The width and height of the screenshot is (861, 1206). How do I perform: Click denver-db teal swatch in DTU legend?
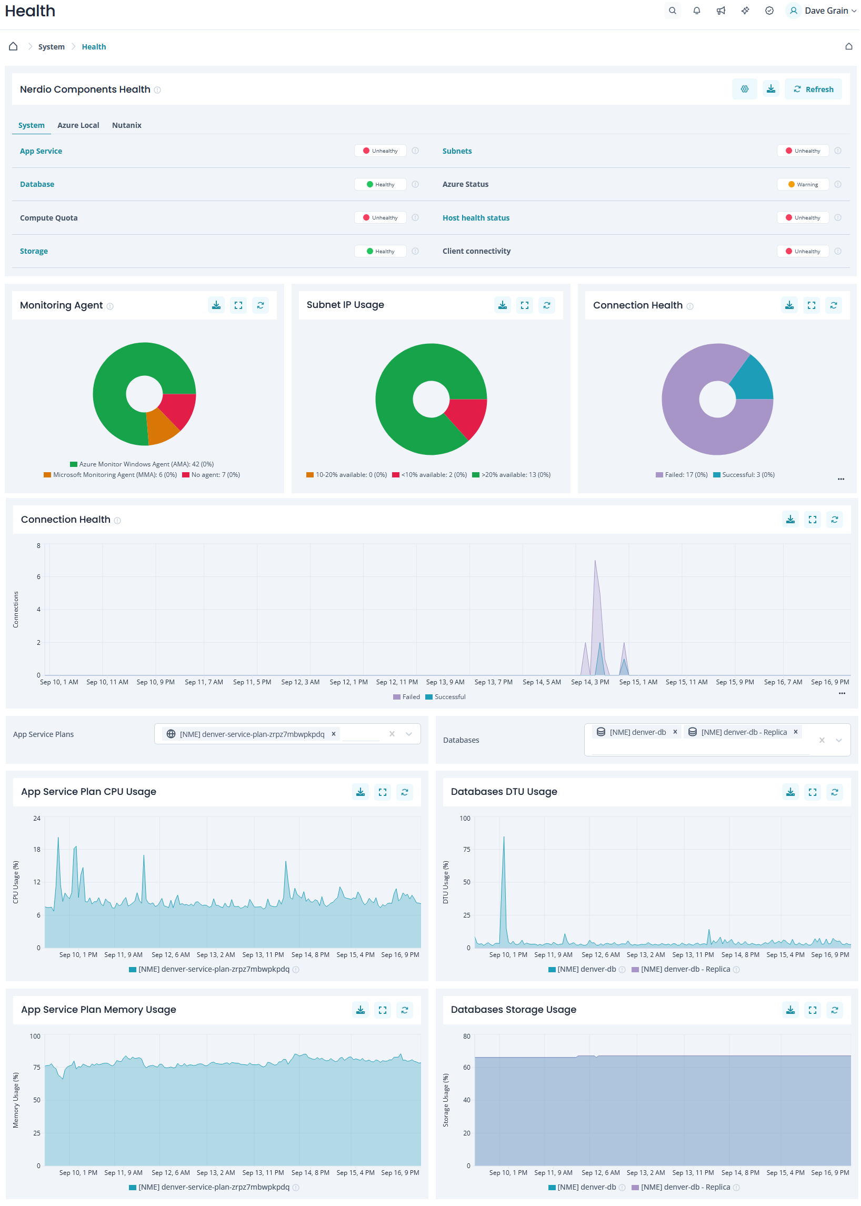(x=552, y=970)
